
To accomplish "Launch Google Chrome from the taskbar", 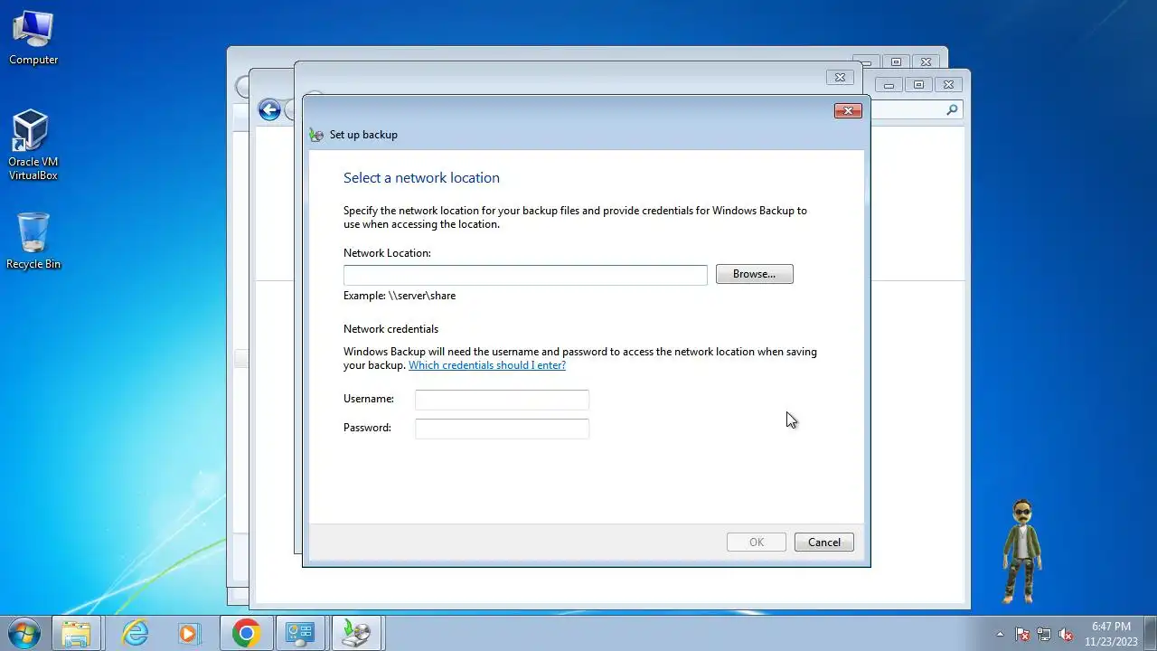I will pos(246,633).
